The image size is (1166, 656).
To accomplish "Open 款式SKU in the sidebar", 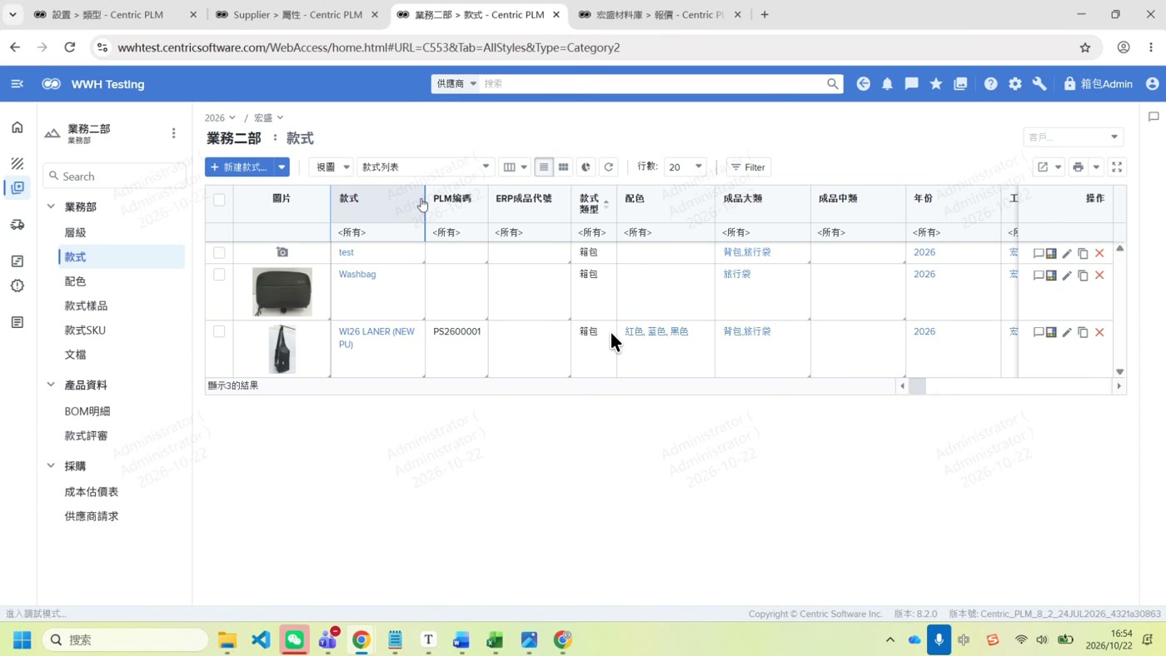I will tap(85, 330).
